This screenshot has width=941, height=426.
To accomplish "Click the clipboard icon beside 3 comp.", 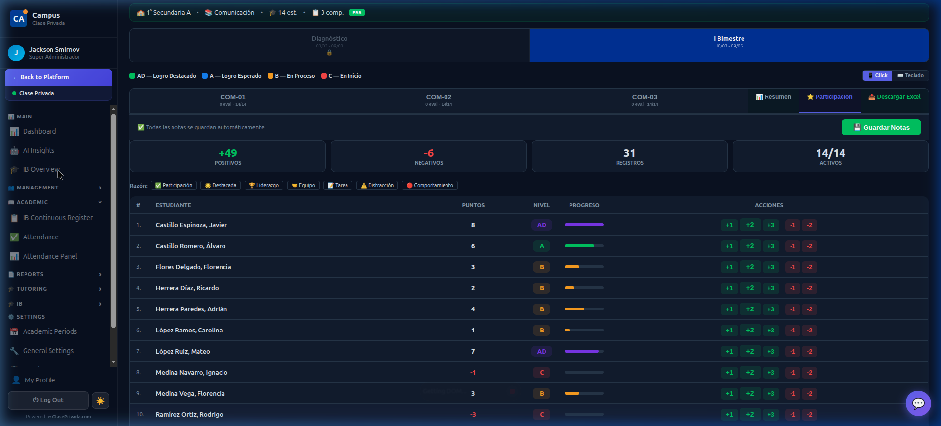I will pos(316,13).
